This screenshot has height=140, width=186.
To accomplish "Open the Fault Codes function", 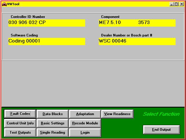I will pos(20,114).
